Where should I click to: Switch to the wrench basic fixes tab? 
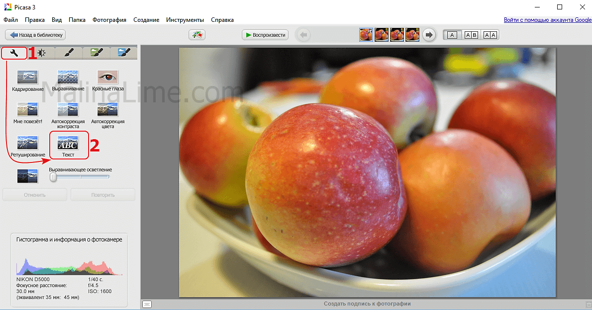click(x=14, y=53)
